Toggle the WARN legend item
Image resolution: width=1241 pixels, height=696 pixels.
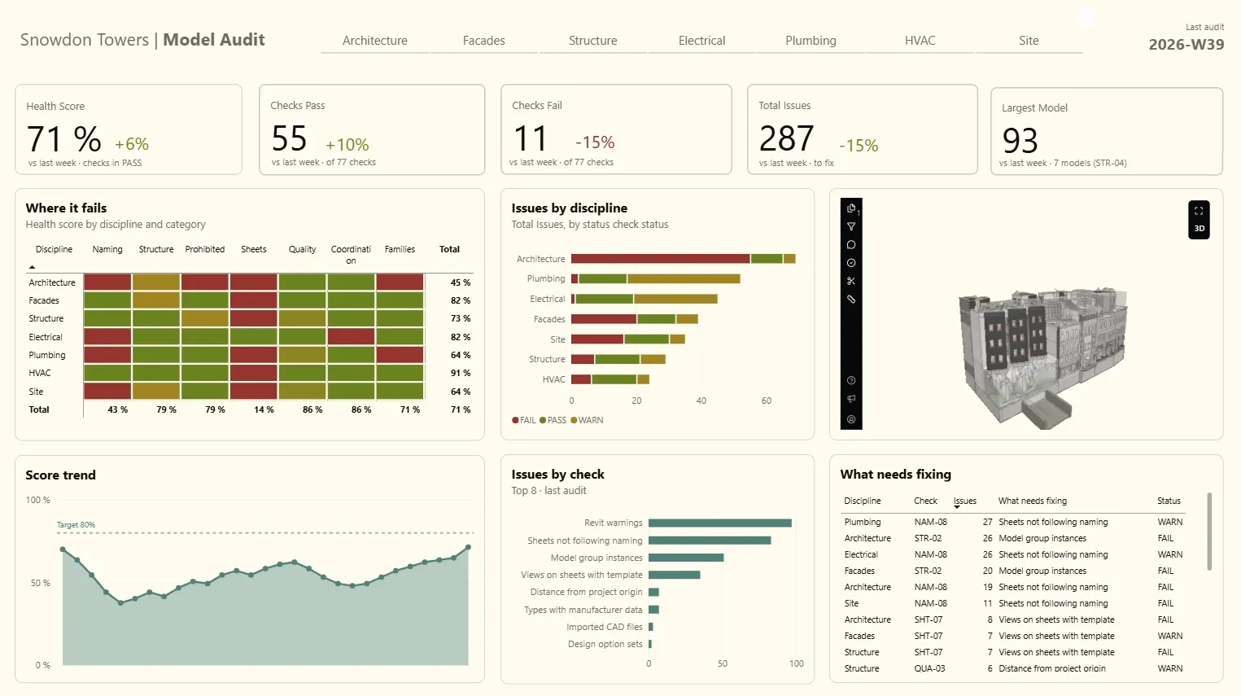588,420
